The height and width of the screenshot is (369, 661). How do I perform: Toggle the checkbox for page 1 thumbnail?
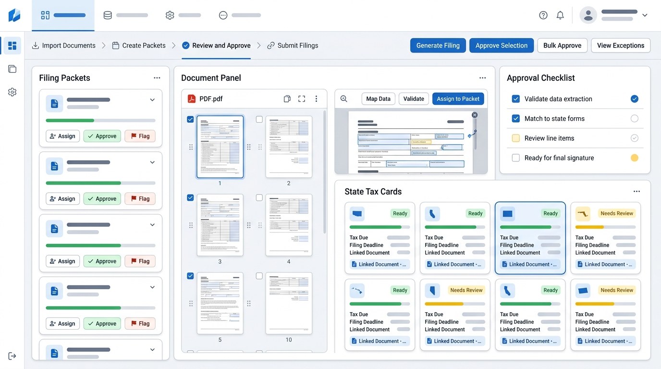pos(190,119)
